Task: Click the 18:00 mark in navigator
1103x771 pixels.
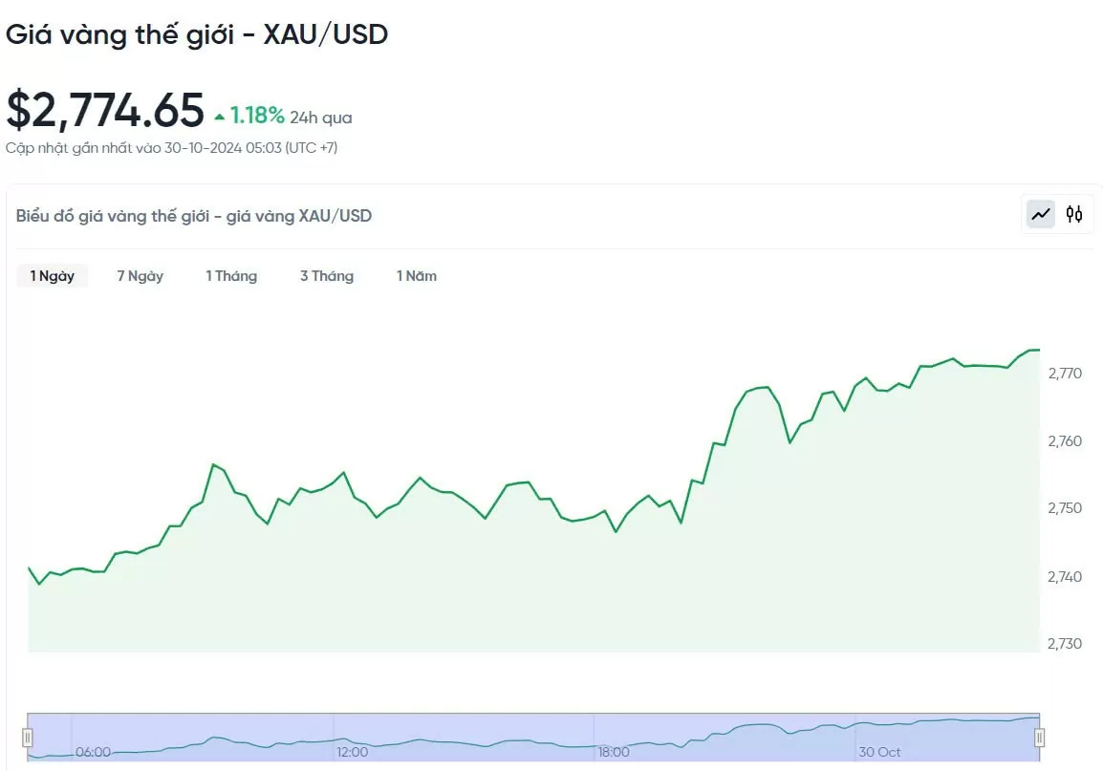Action: [x=614, y=752]
